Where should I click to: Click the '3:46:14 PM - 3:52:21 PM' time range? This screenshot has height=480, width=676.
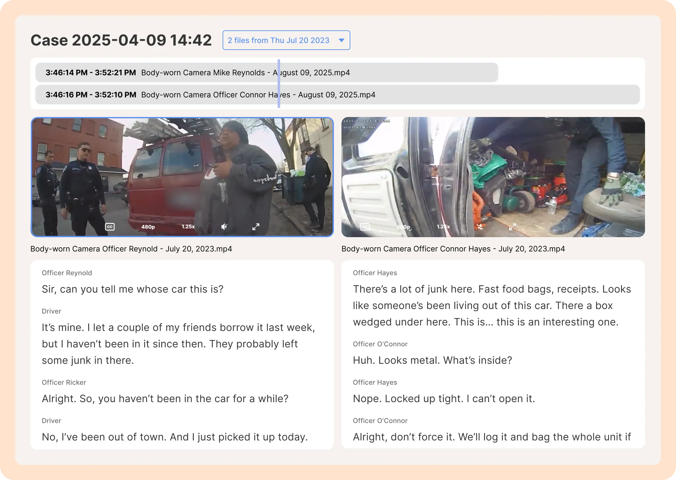tap(91, 72)
